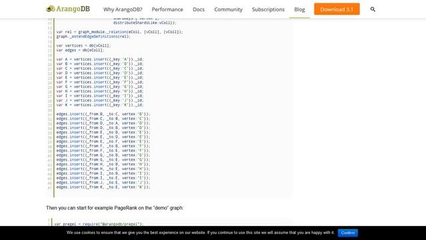Click the 'Then you can start for example PageRank' text
This screenshot has width=426, height=240.
(114, 208)
